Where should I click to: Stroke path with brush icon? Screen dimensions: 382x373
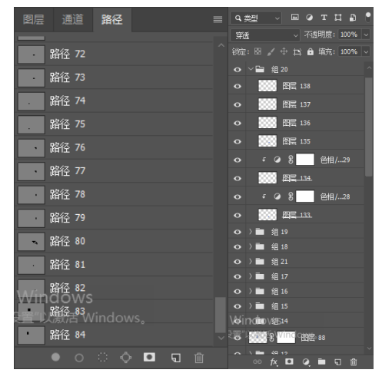pos(79,358)
